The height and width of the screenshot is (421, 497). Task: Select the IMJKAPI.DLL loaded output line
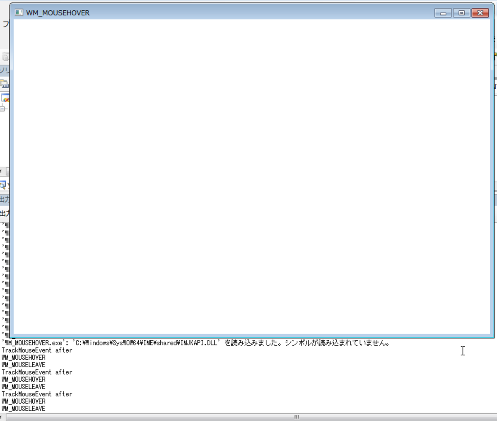[x=195, y=343]
